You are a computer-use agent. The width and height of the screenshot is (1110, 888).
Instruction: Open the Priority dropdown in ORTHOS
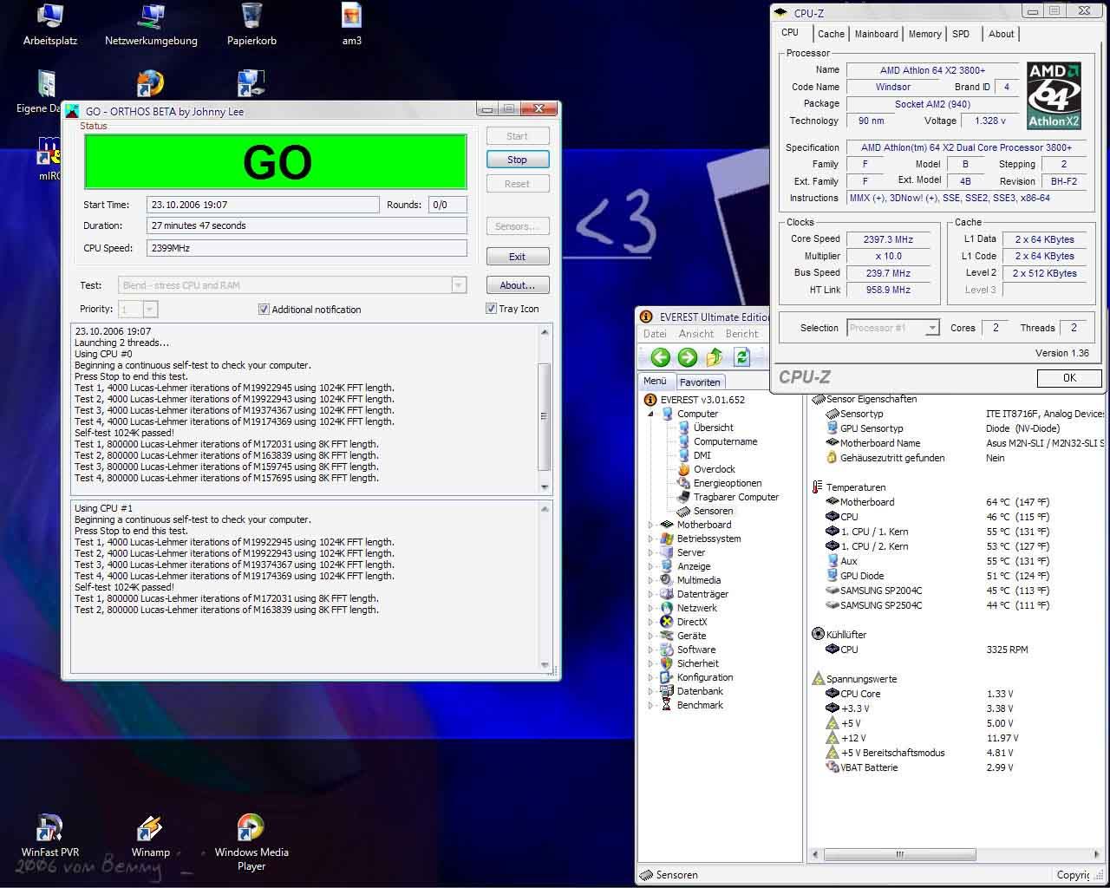click(x=150, y=310)
